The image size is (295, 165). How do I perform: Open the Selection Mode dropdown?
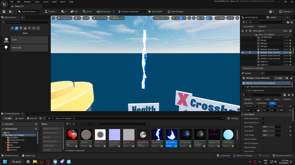(x=28, y=12)
